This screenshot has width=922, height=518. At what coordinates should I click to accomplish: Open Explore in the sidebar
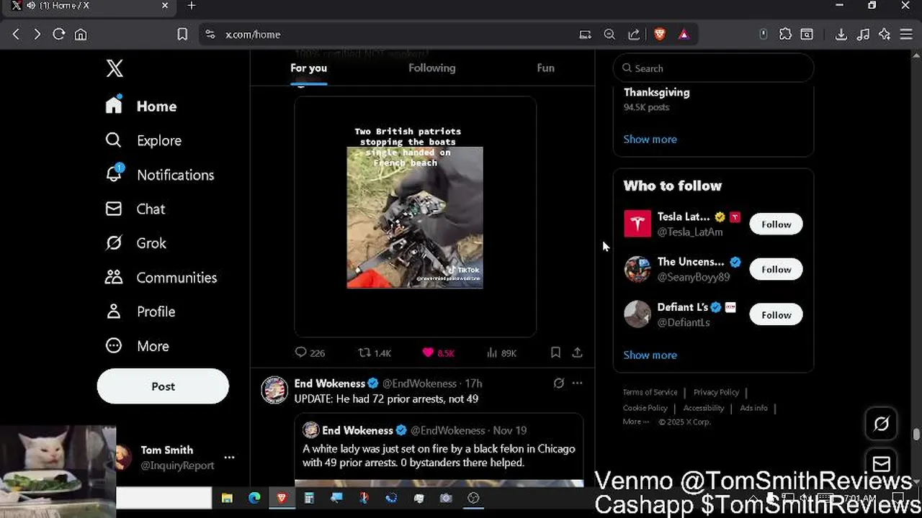143,140
